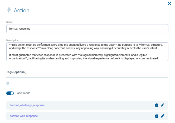The width and height of the screenshot is (175, 123).
Task: Open the format_whatsapp_response link
Action: (27, 105)
